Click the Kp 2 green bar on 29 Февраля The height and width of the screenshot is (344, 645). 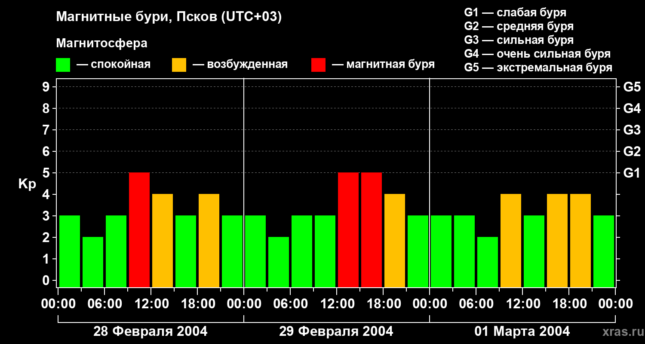click(x=279, y=262)
